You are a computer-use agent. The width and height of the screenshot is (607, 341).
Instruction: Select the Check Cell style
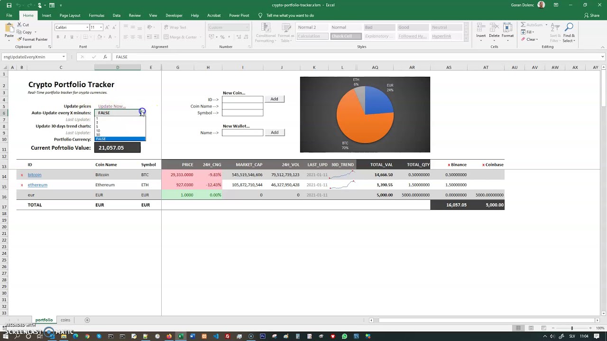(x=346, y=36)
